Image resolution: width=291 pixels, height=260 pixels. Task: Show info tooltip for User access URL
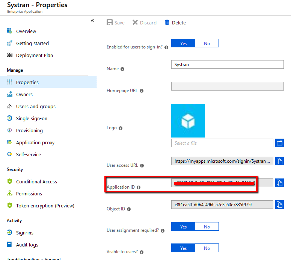[x=142, y=166]
